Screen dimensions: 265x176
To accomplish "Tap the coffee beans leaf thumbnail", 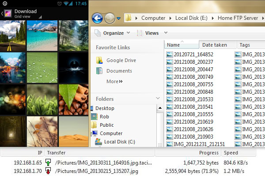I will 73,99.
